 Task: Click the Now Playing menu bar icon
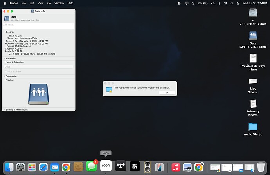coord(193,3)
